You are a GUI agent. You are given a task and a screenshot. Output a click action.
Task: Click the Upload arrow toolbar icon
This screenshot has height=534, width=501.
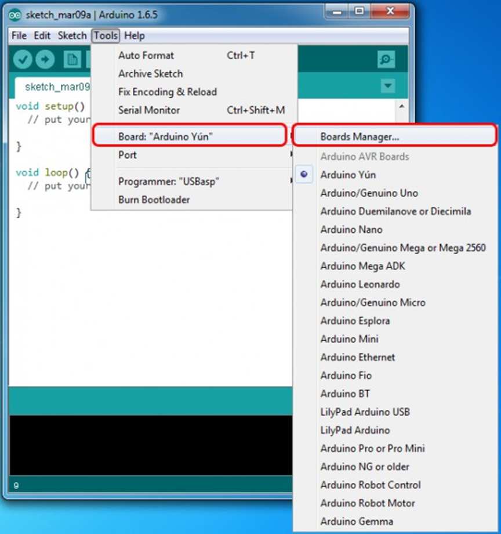tap(45, 59)
